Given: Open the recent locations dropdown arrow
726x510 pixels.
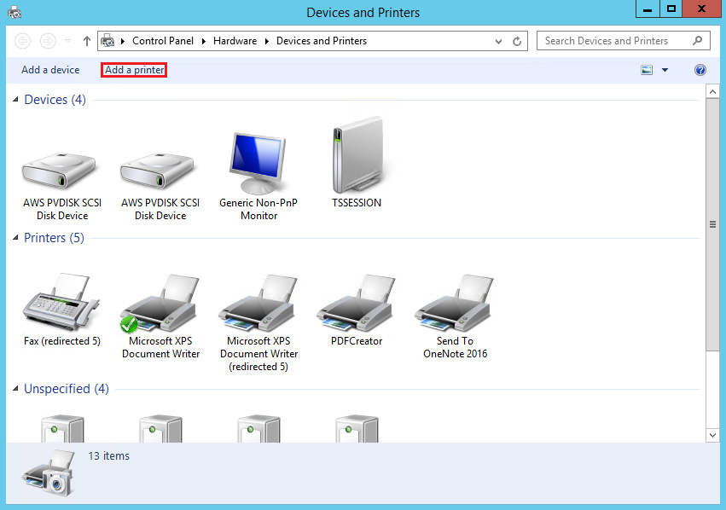Looking at the screenshot, I should (67, 41).
